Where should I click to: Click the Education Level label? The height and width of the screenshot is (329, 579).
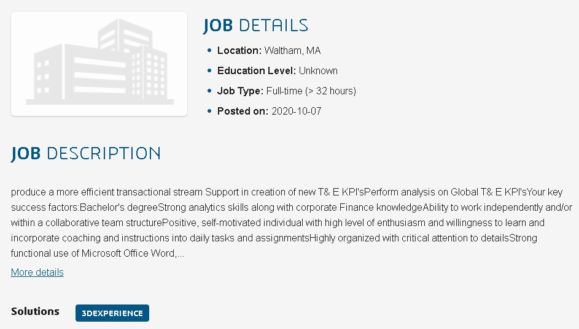257,70
